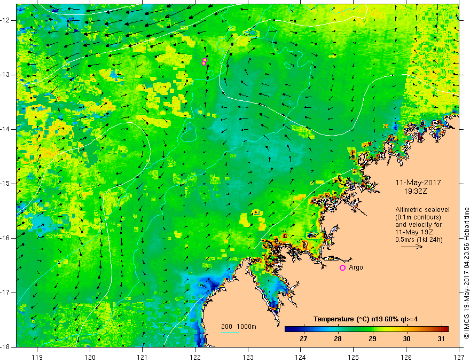Click the "(0.1m contours)" text
Viewport: 470px width, 363px height.
click(418, 217)
